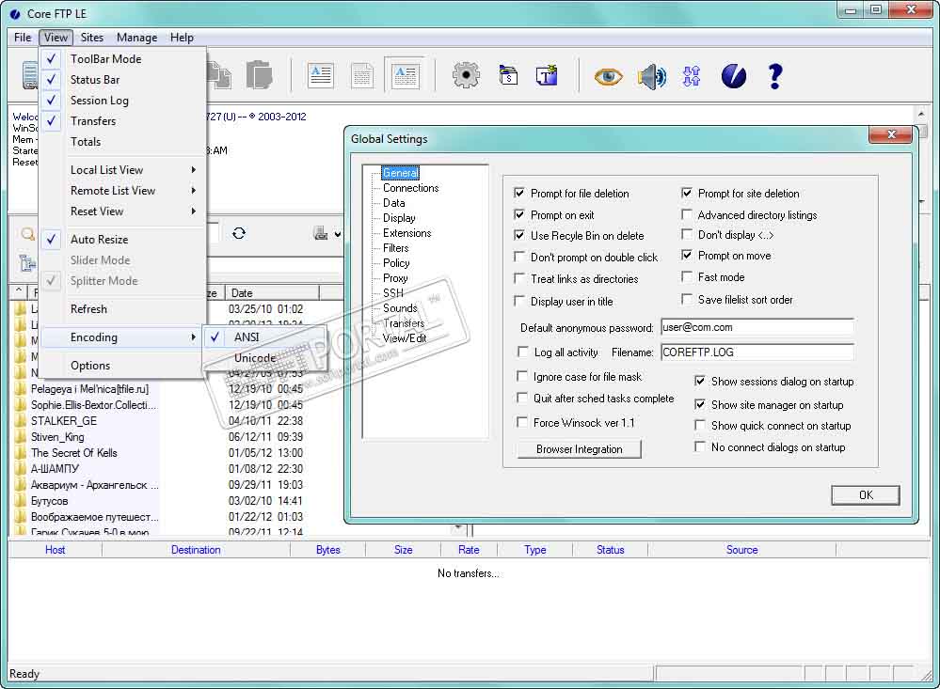The height and width of the screenshot is (689, 940).
Task: Choose Options from the View menu
Action: pyautogui.click(x=123, y=366)
